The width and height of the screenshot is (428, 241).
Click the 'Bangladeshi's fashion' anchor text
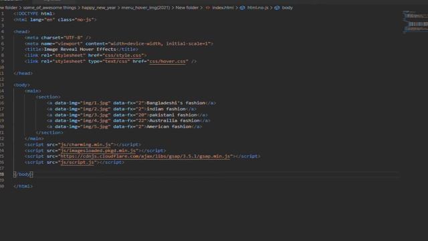coord(176,102)
